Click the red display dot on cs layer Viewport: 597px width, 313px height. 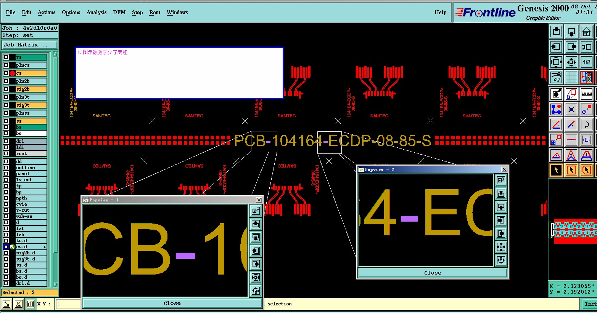coord(13,73)
